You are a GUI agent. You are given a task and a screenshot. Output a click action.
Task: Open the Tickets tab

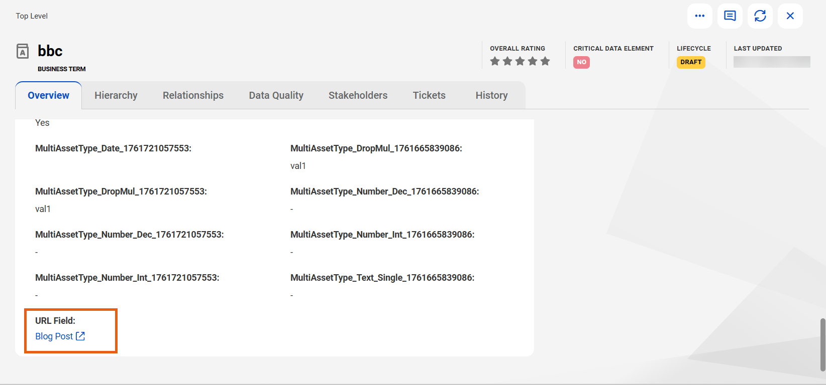429,95
